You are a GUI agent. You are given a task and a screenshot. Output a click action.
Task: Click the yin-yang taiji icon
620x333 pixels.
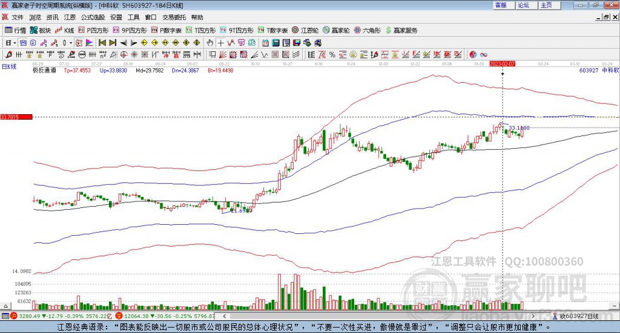coord(473,54)
